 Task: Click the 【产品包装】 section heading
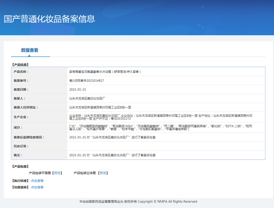(20, 166)
